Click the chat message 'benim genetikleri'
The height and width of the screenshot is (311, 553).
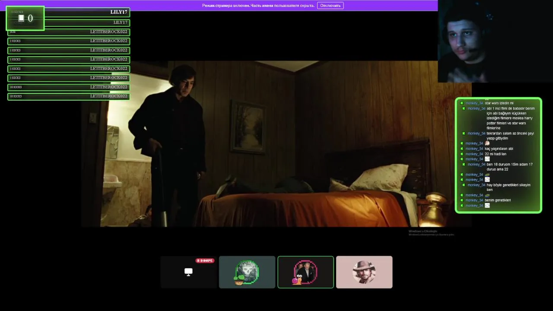tap(498, 200)
